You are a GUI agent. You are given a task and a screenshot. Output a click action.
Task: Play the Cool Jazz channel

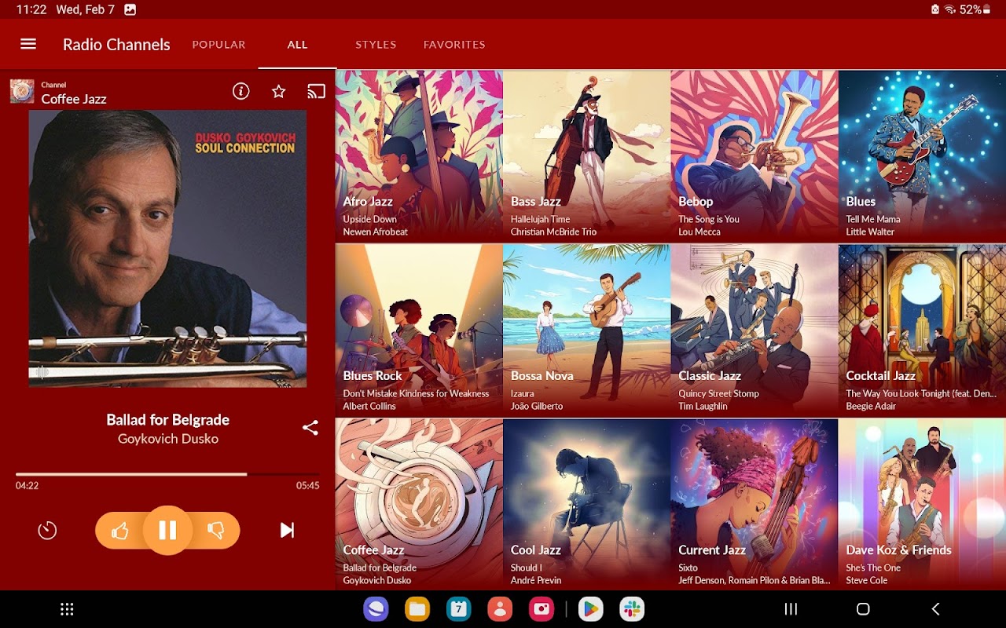586,504
